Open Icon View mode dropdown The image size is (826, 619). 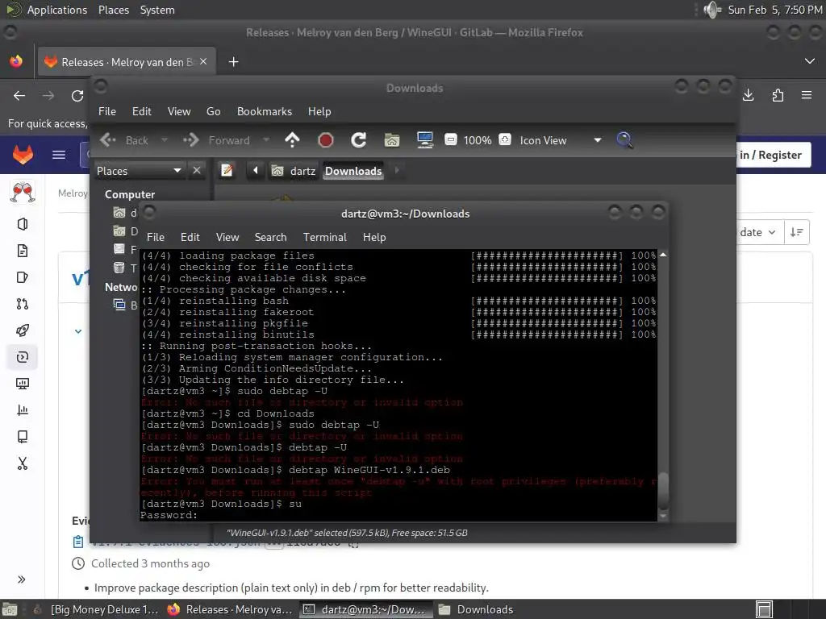coord(561,140)
